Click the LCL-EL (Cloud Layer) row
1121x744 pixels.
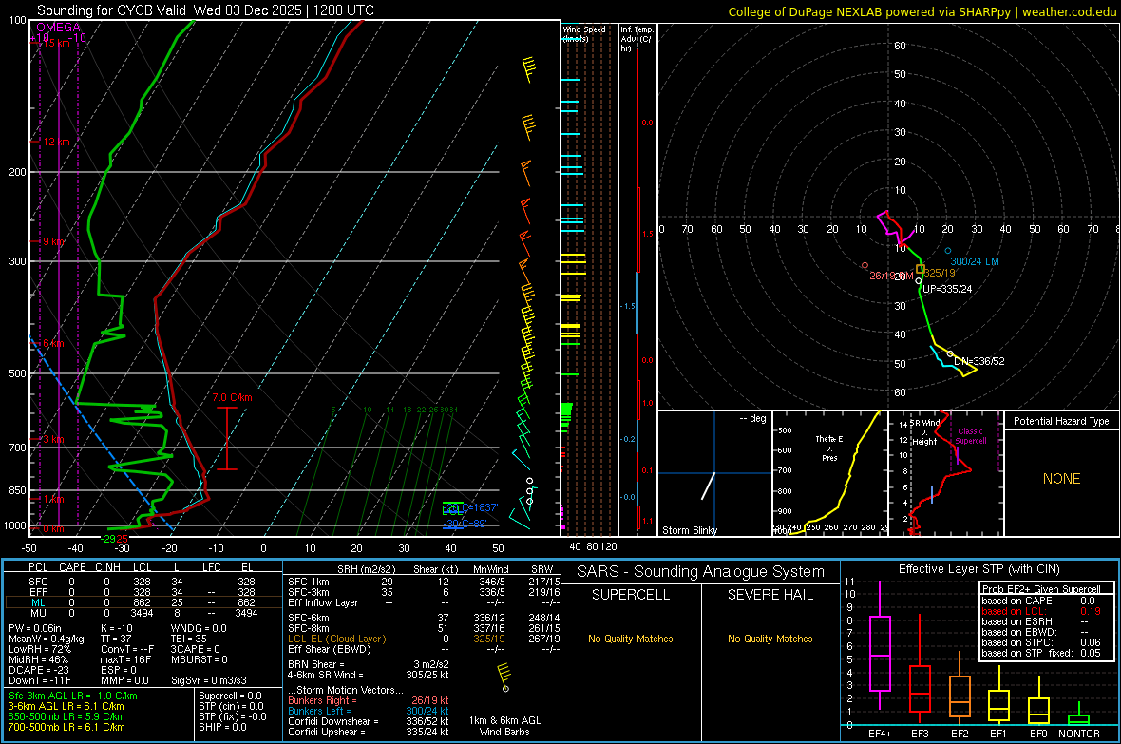pyautogui.click(x=424, y=639)
